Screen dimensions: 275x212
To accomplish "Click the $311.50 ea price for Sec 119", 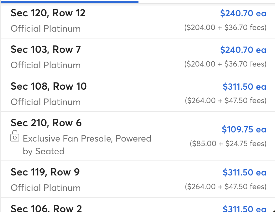I will (x=244, y=173).
